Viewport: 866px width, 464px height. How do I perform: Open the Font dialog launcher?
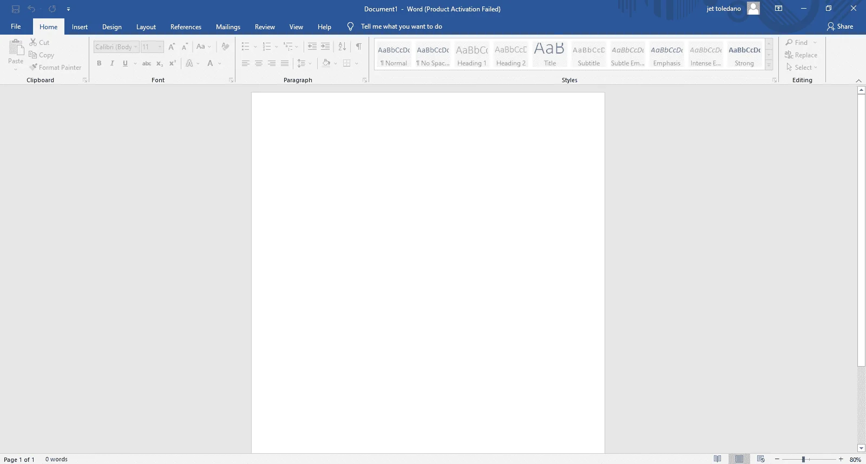pyautogui.click(x=231, y=80)
